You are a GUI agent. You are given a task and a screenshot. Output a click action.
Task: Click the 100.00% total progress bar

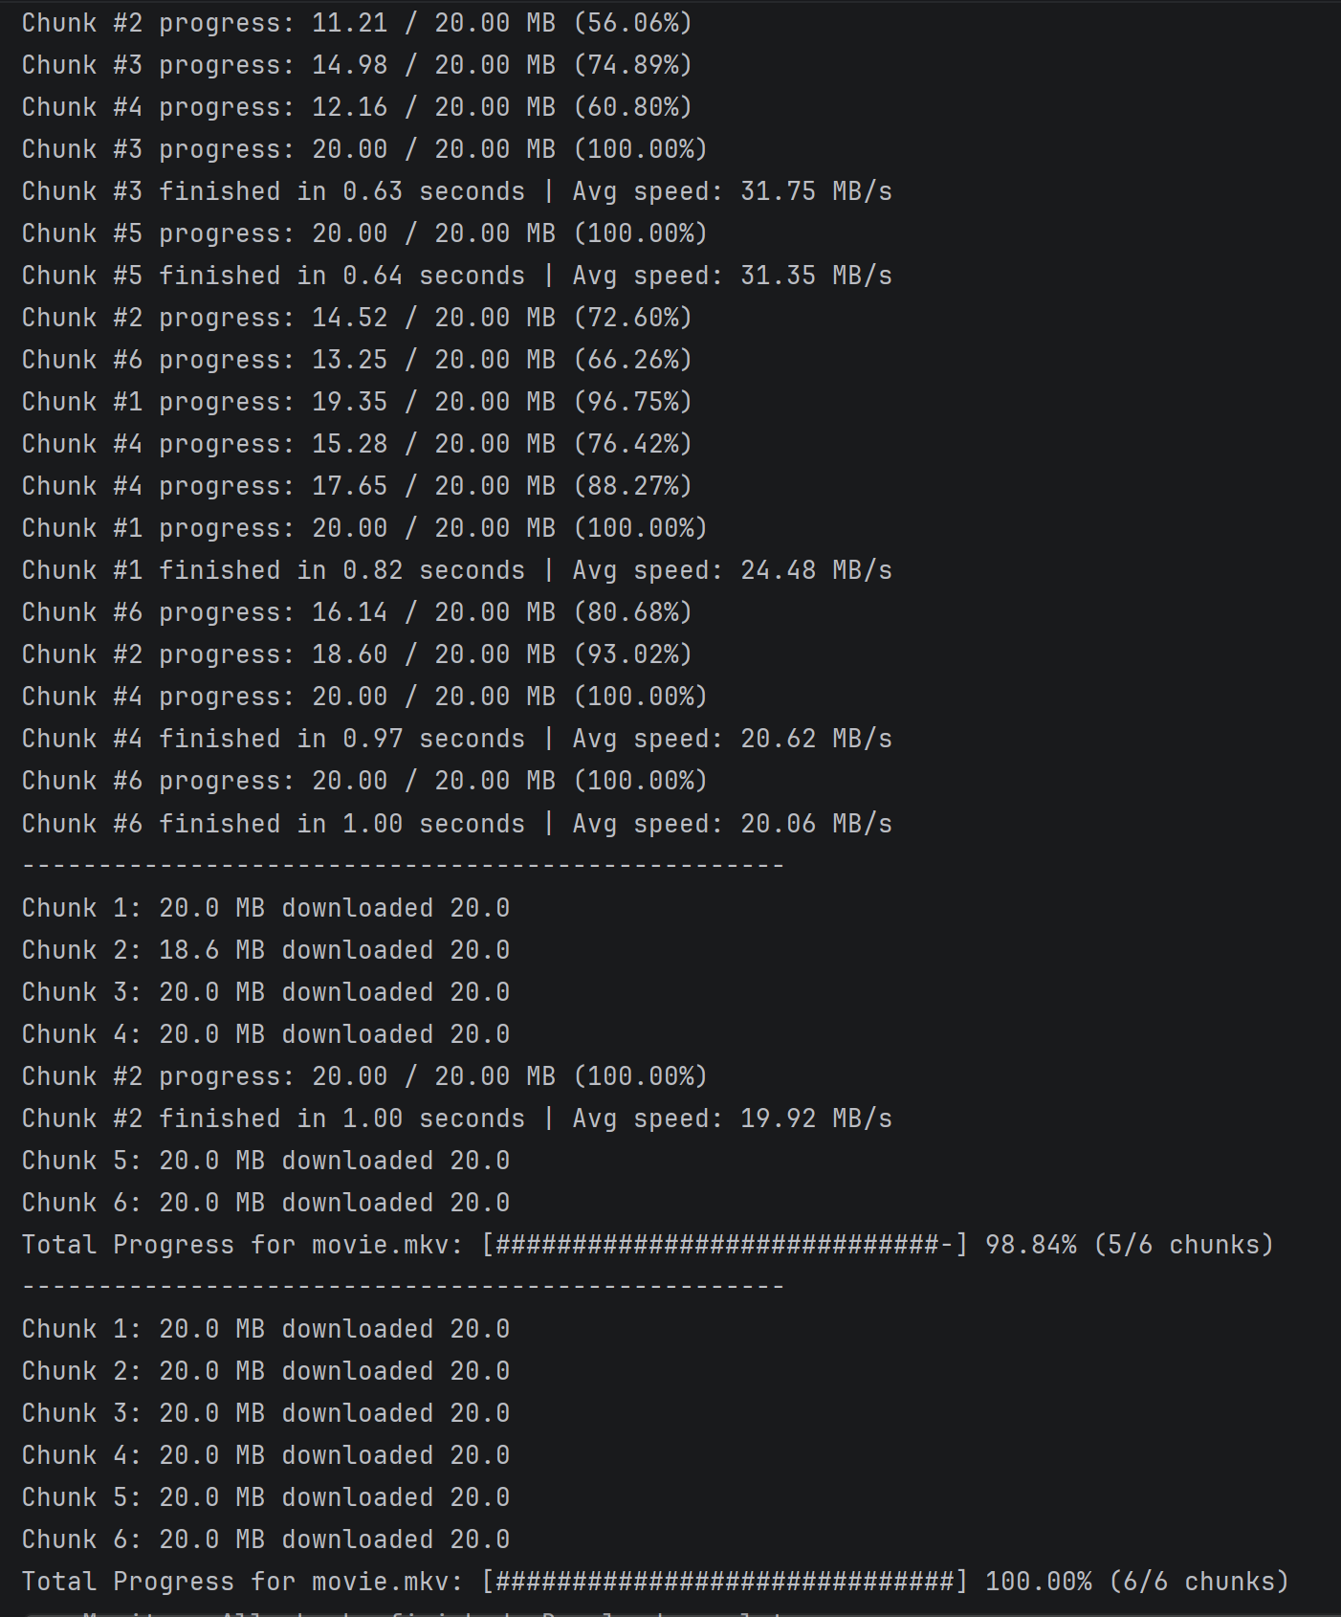click(725, 1581)
